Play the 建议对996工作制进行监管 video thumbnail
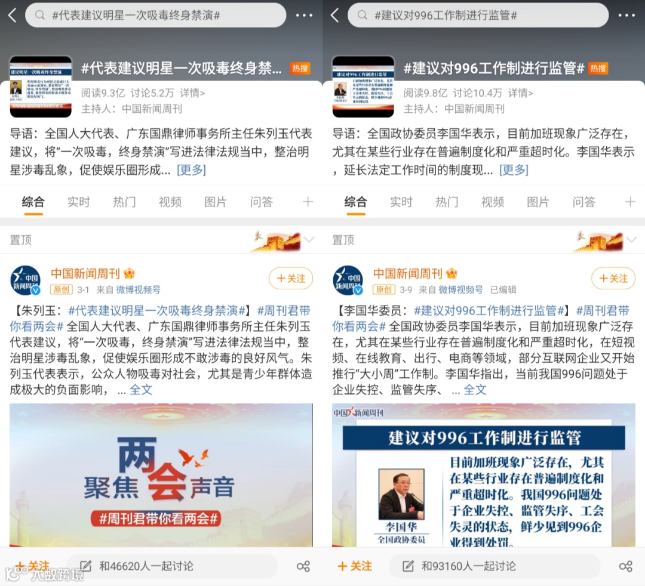 pyautogui.click(x=484, y=475)
